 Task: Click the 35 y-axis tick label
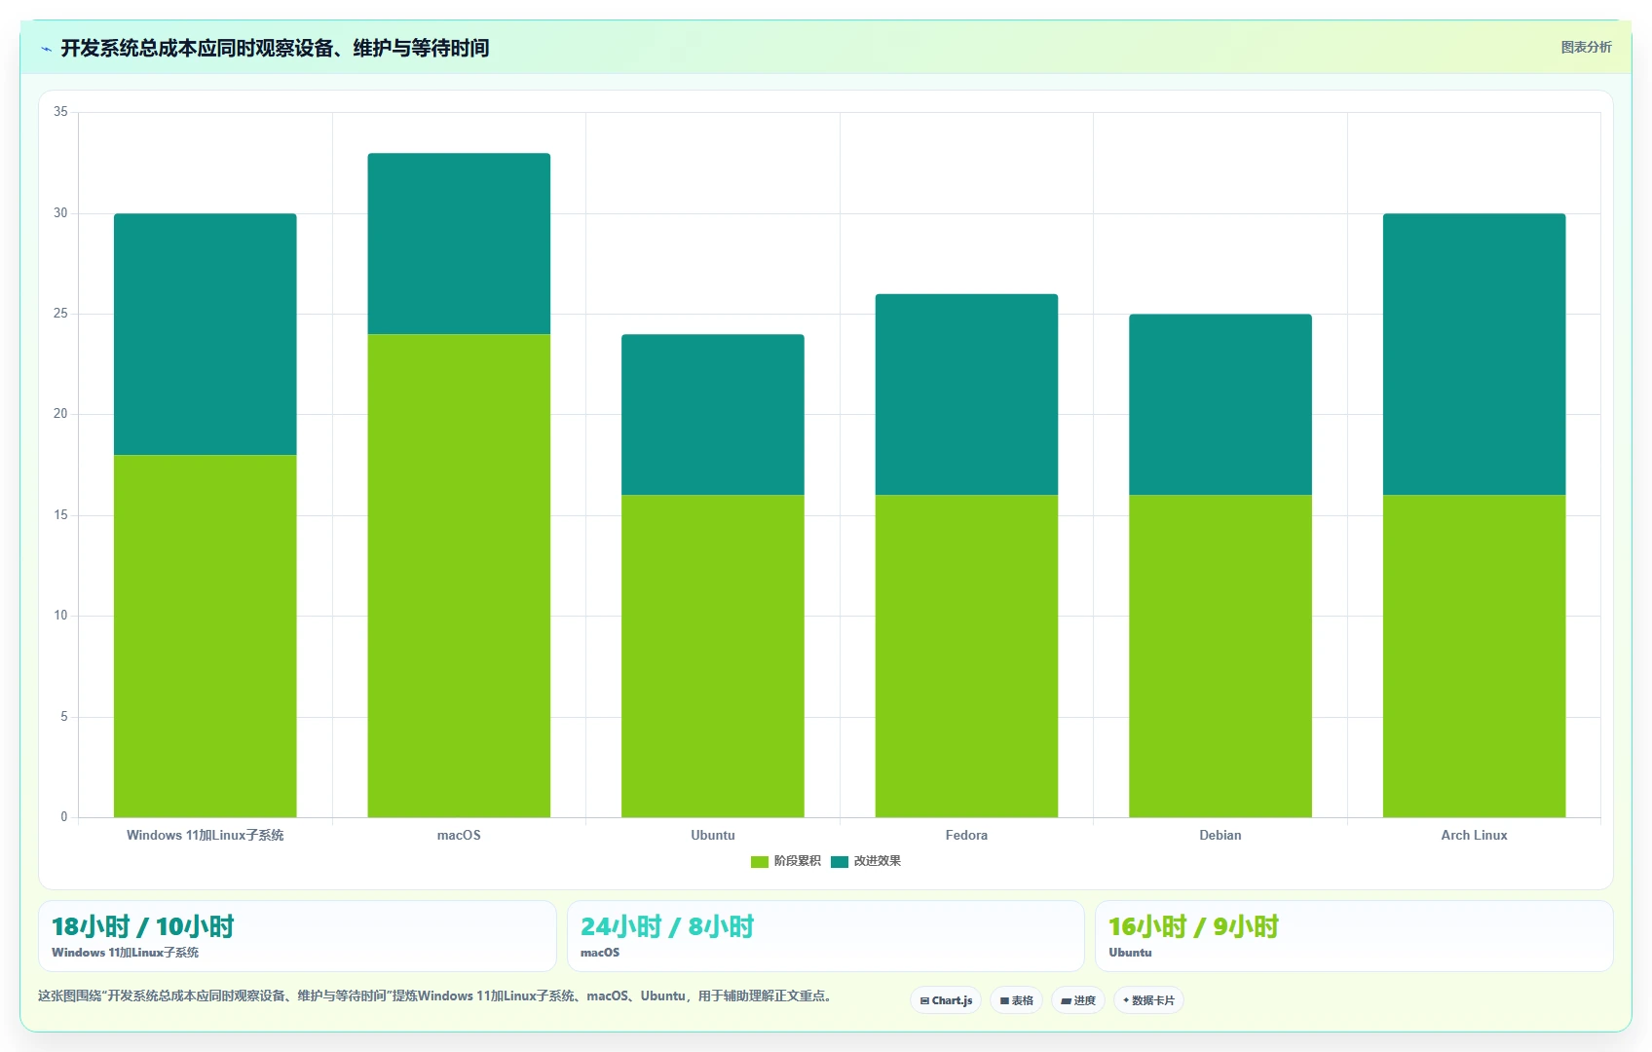click(x=60, y=112)
